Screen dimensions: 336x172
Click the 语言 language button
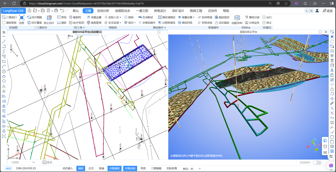click(328, 11)
